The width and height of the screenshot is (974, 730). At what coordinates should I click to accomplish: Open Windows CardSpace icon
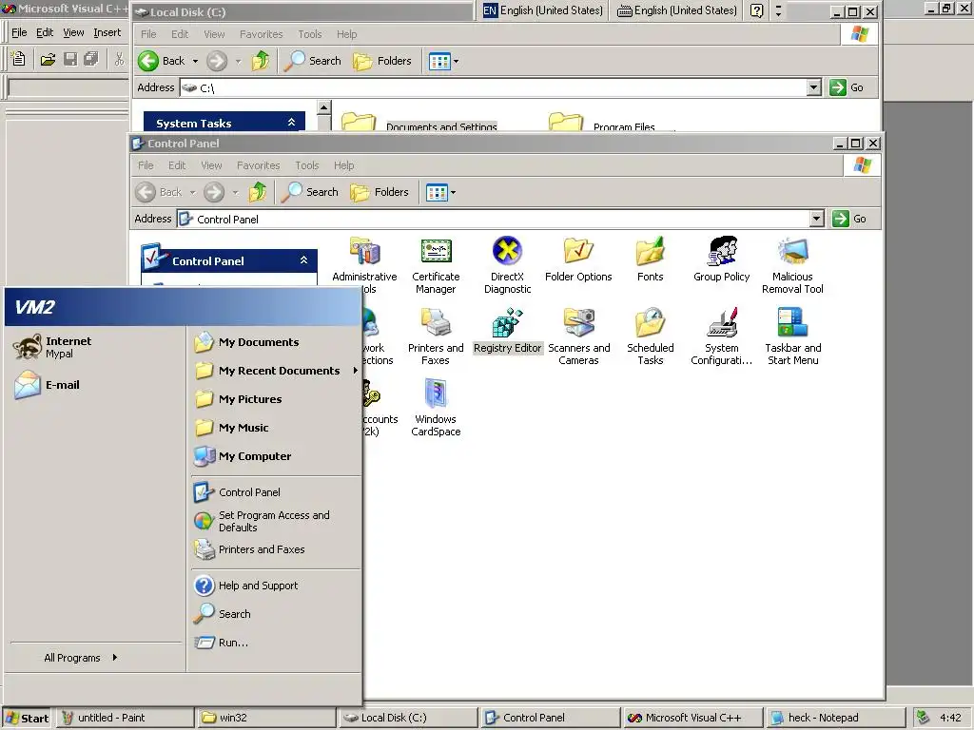coord(436,408)
